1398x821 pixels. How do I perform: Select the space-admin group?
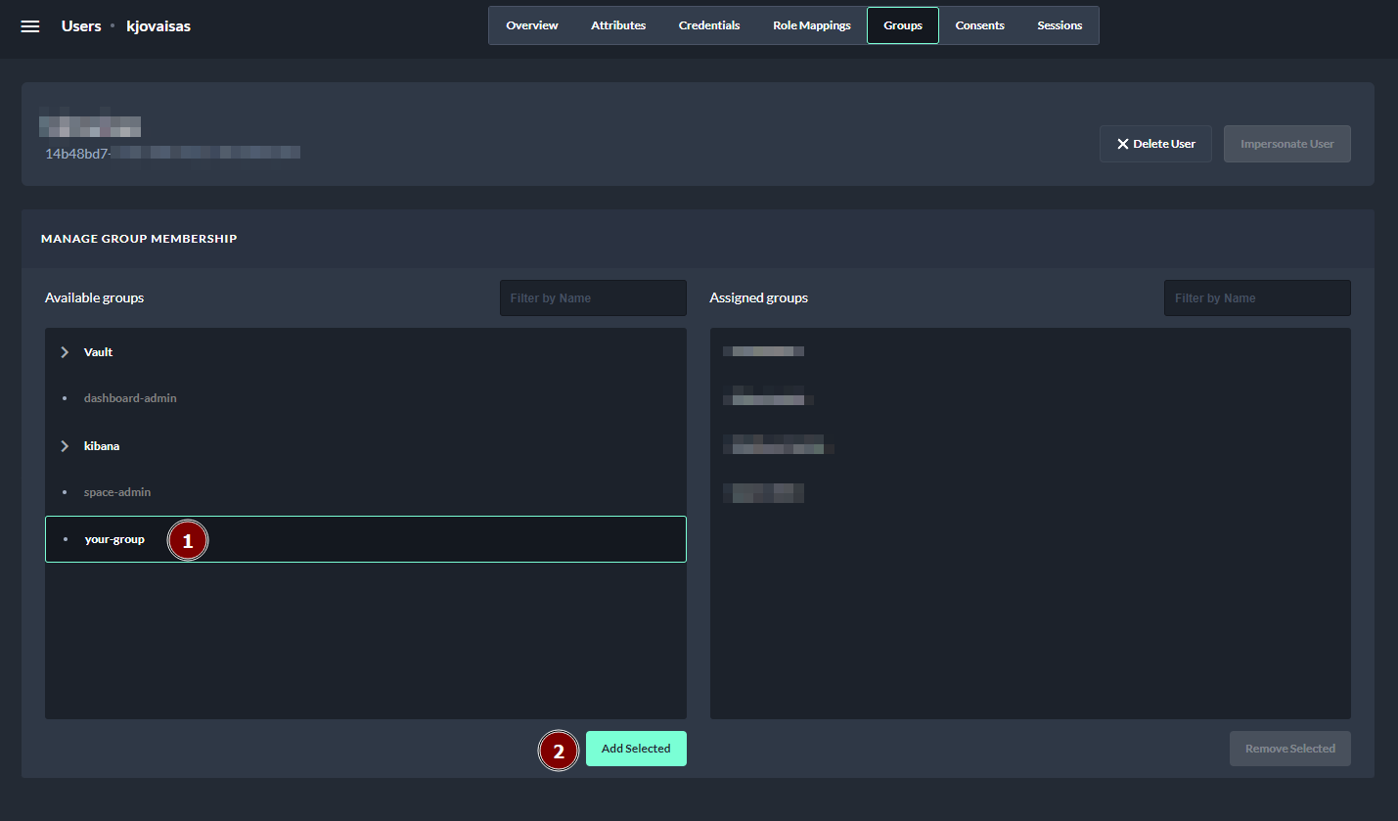tap(117, 492)
